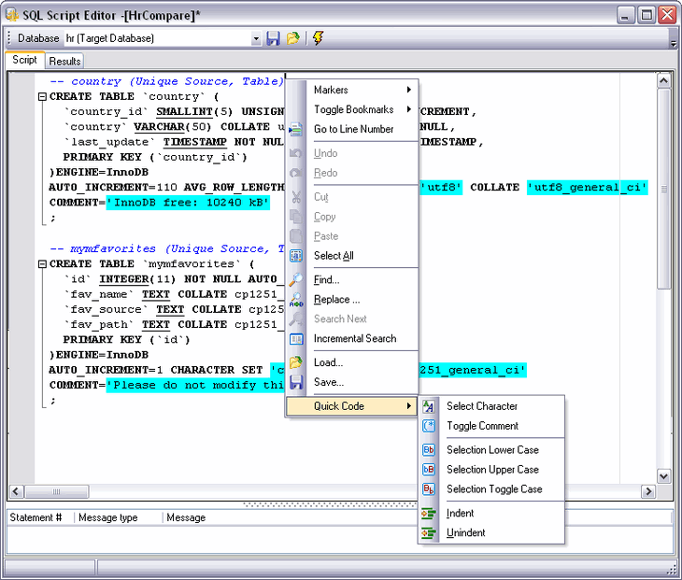Click the horizontal scrollbar right arrow
Viewport: 682px width, 580px height.
pyautogui.click(x=648, y=491)
